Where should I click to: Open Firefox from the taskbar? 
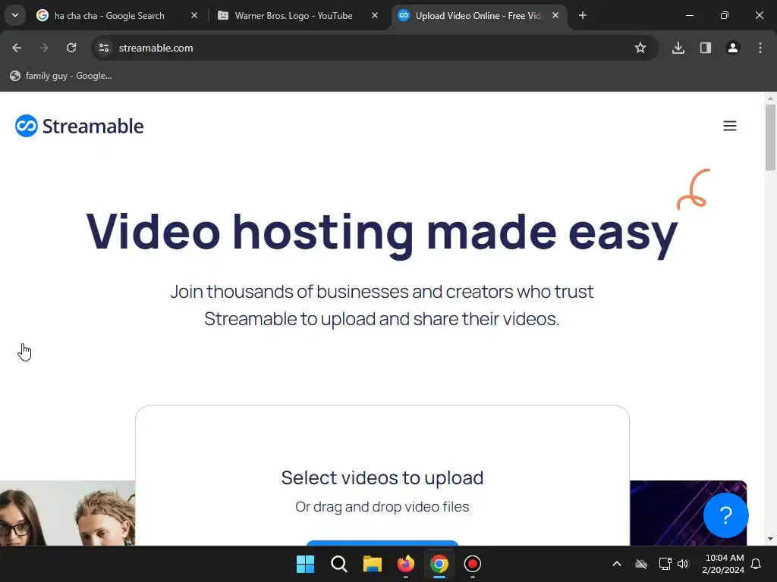(x=406, y=564)
